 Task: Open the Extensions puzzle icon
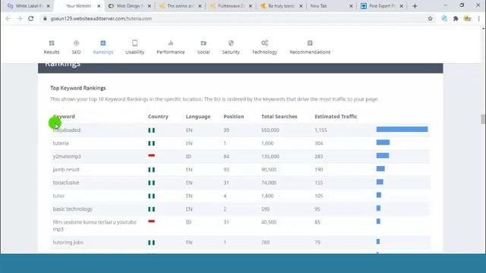coord(456,18)
